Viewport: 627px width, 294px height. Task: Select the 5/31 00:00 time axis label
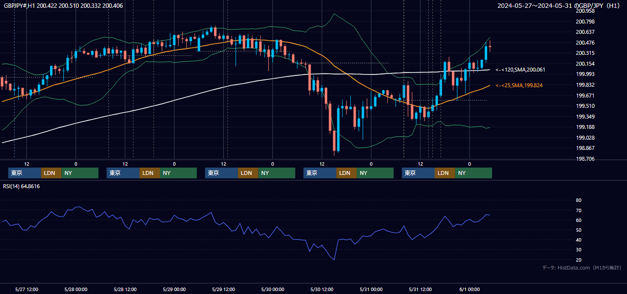(x=371, y=289)
